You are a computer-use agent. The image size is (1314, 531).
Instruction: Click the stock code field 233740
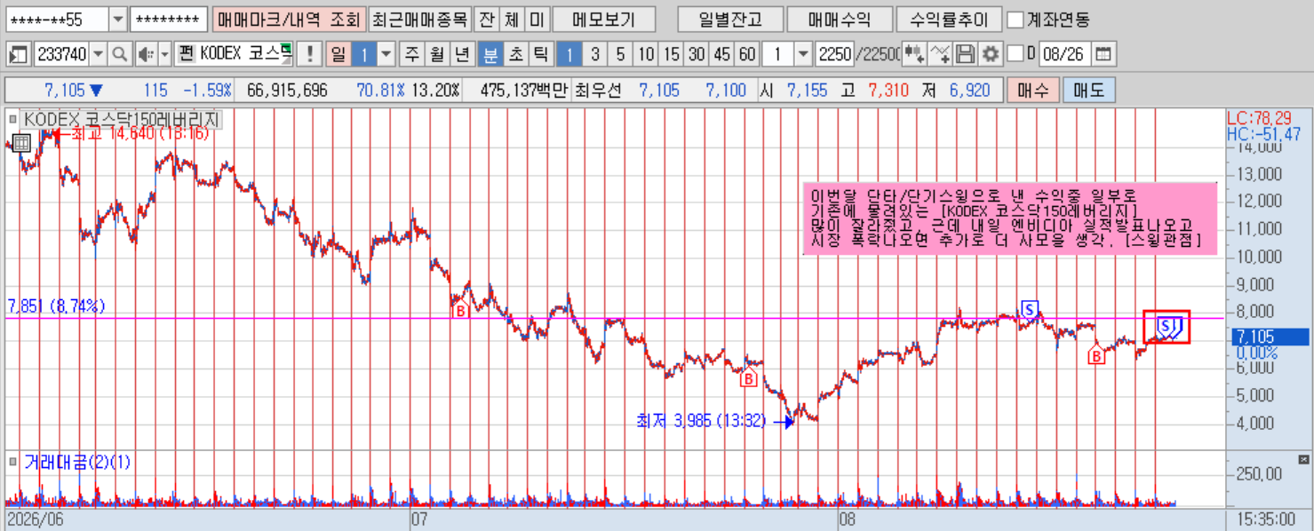pos(61,55)
